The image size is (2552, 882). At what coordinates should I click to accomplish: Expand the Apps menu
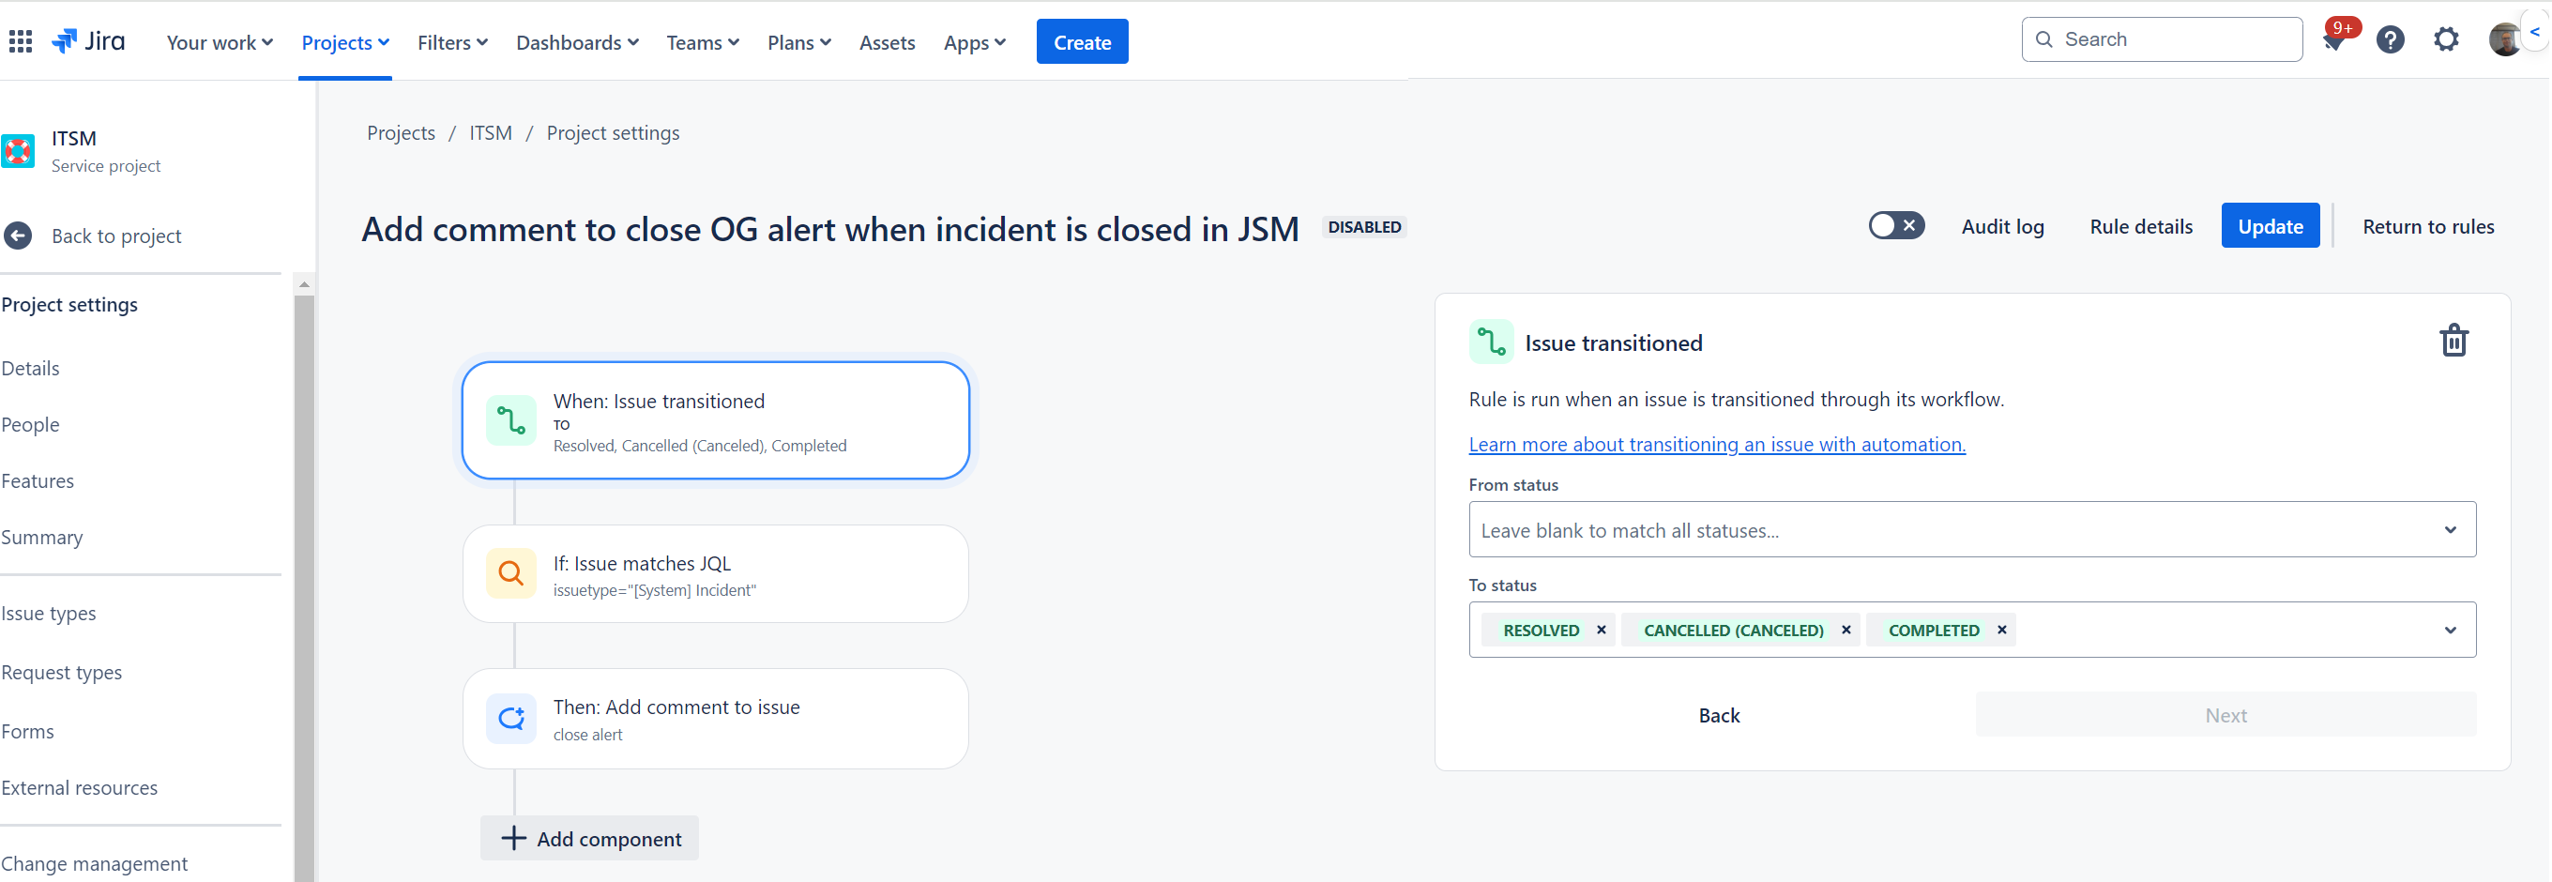[975, 41]
